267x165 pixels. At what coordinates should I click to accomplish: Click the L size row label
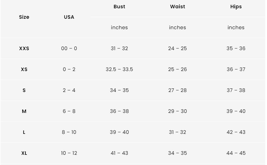[24, 132]
